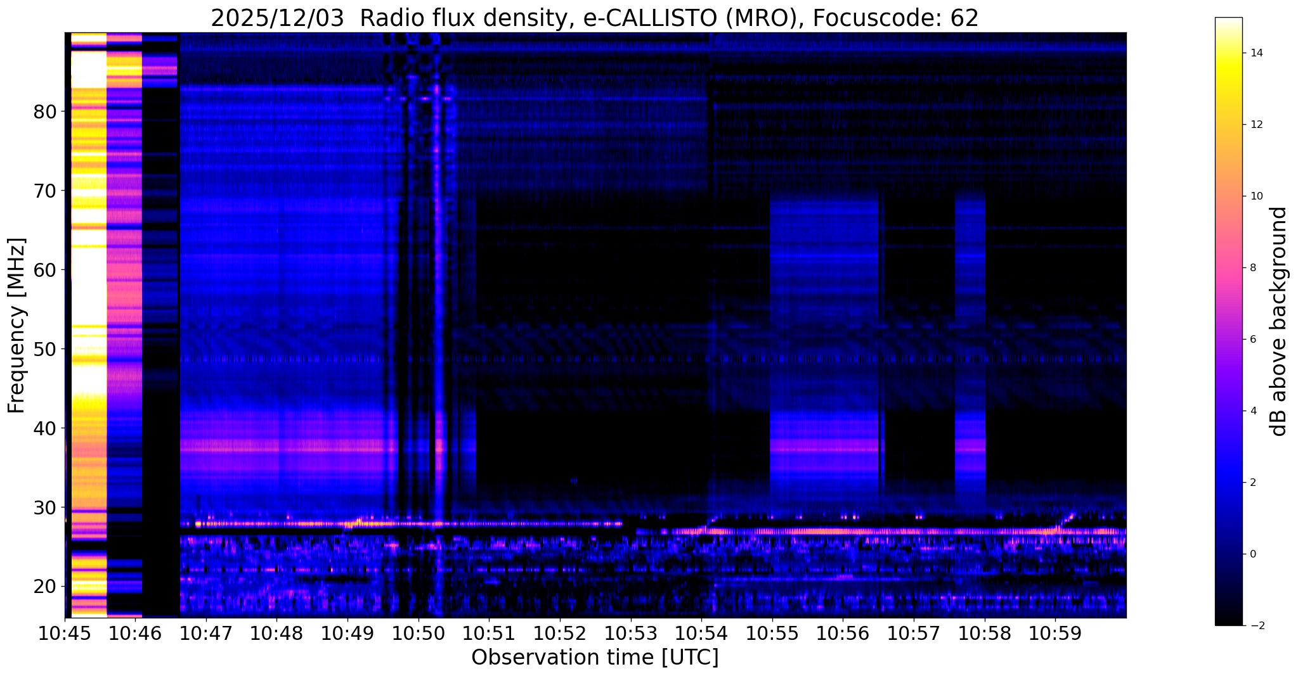Click the 10:55 time tick label

pyautogui.click(x=772, y=634)
